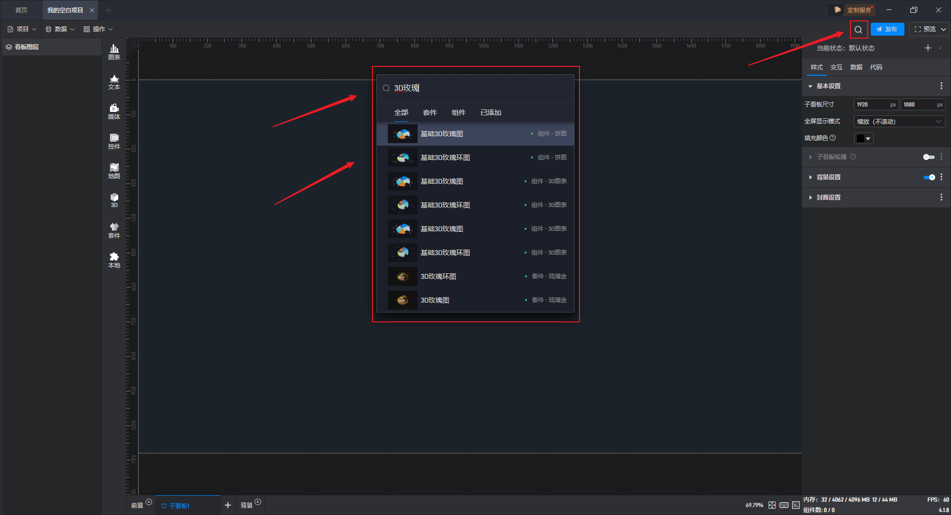
Task: Open the 媒体 media components panel
Action: point(114,111)
